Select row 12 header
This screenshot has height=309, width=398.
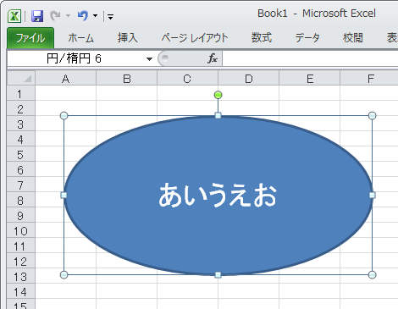click(x=21, y=261)
